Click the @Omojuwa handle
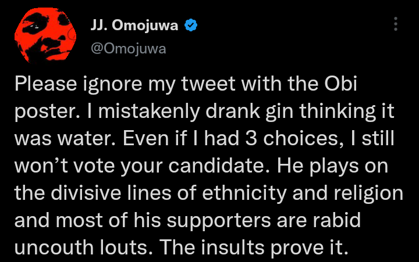Screen dimensions: 419x262 pos(128,49)
